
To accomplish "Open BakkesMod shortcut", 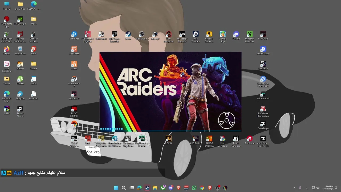I will pos(101,36).
